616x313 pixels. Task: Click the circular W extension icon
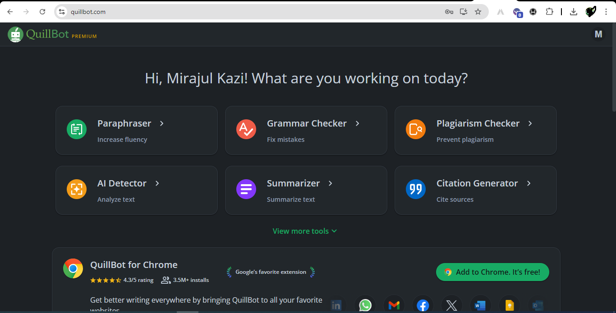[x=533, y=12]
